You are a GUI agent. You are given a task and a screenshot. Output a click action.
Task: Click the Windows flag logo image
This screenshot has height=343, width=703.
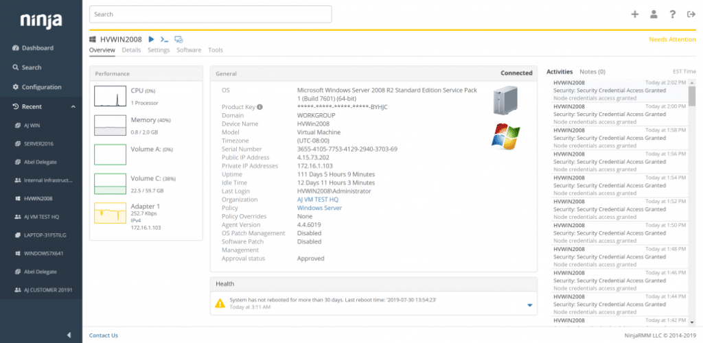pyautogui.click(x=506, y=136)
